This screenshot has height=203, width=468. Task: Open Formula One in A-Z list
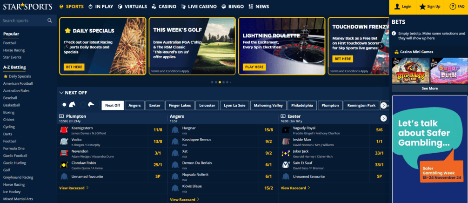pos(14,149)
